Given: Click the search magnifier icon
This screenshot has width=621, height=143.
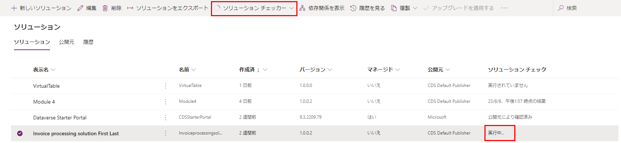Looking at the screenshot, I should click(x=561, y=8).
